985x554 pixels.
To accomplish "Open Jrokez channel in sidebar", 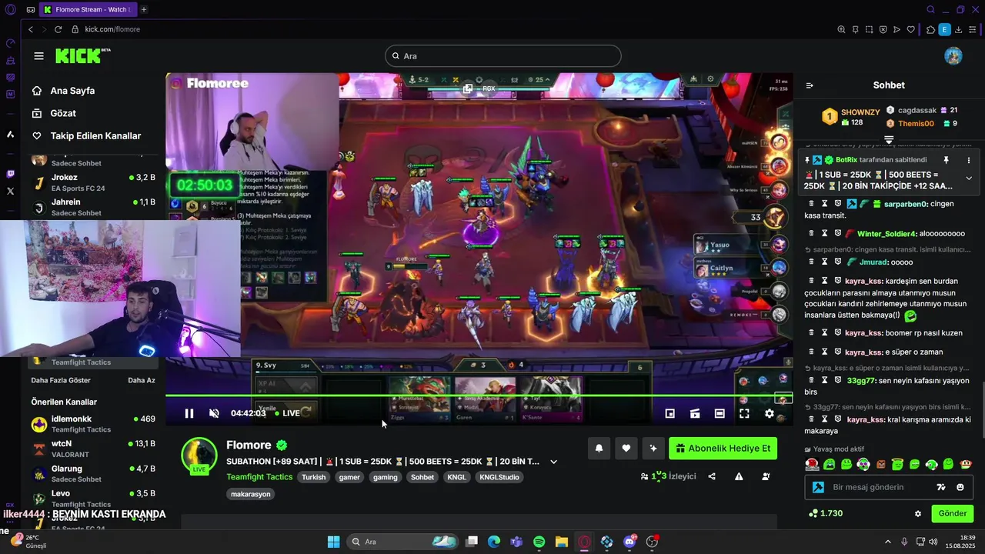I will pyautogui.click(x=92, y=182).
